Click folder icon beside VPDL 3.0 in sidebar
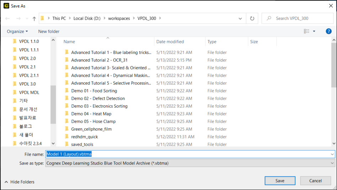Image resolution: width=337 pixels, height=190 pixels. click(x=15, y=84)
